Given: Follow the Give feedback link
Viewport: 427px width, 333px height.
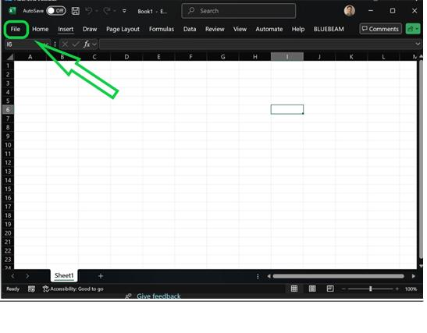Looking at the screenshot, I should 158,296.
